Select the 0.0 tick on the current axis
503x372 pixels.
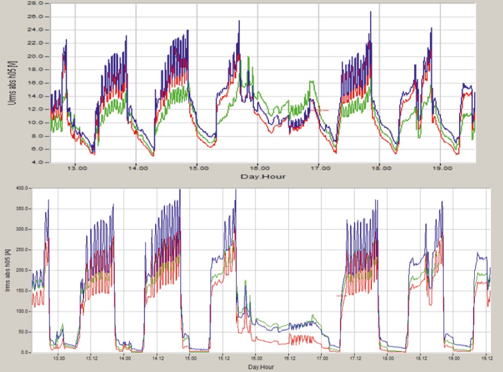25,352
